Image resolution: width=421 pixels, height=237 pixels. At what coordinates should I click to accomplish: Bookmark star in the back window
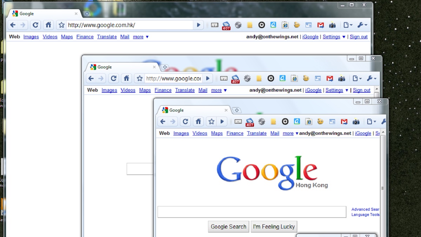tap(61, 25)
